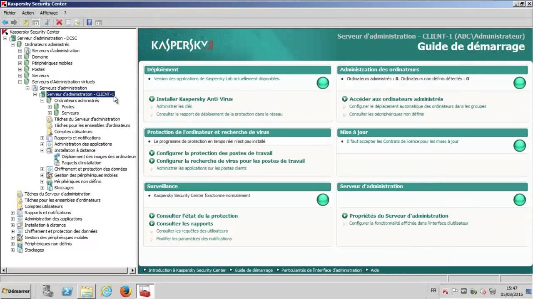
Task: Expand Chiffrement et protection des données under CLIENT-1
Action: point(42,169)
